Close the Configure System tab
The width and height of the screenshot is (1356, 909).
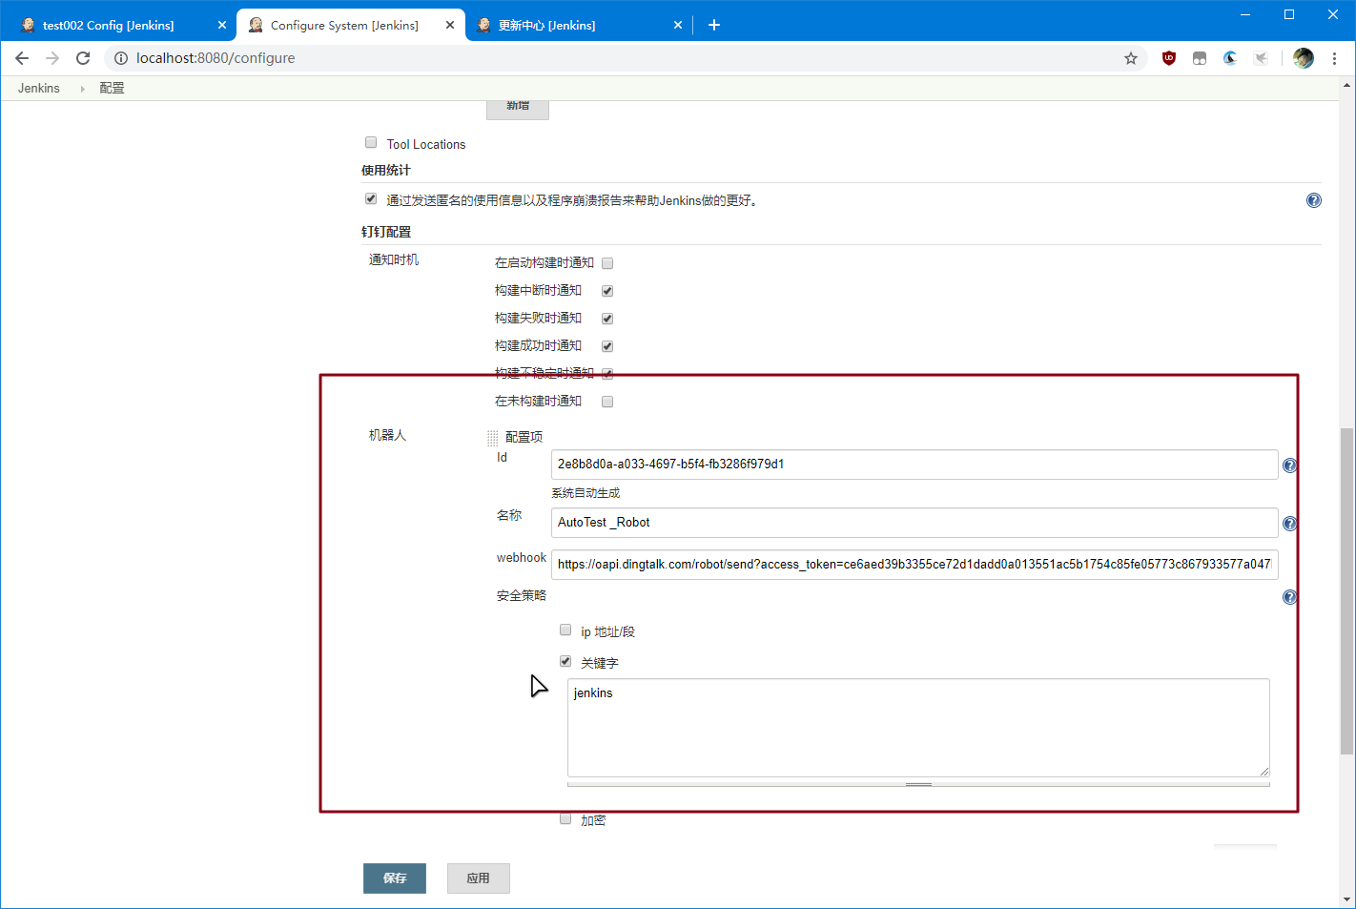click(450, 25)
